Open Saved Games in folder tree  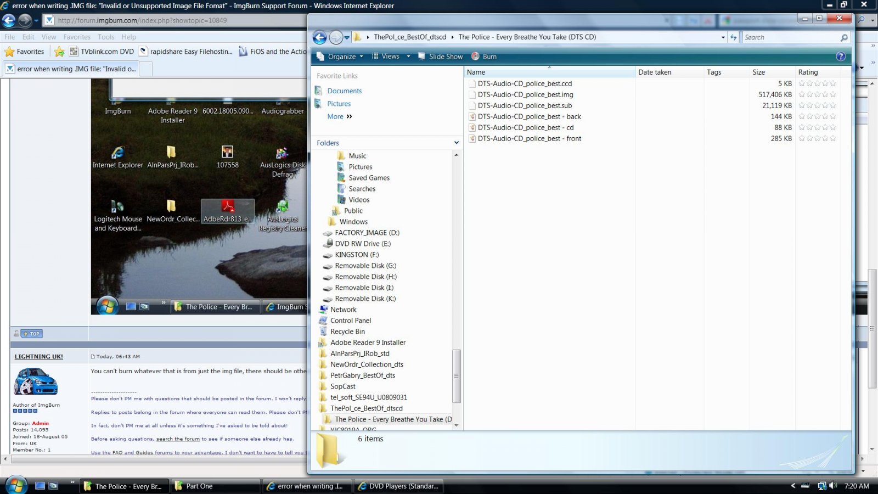click(x=369, y=178)
